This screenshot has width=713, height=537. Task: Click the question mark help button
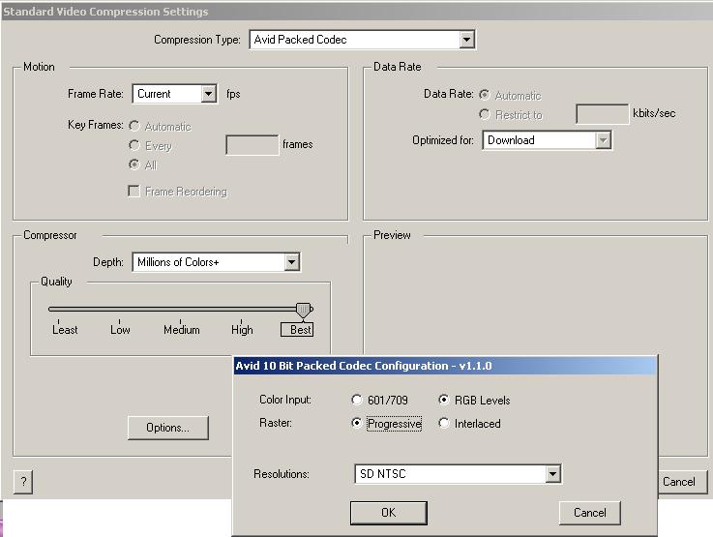pos(23,482)
